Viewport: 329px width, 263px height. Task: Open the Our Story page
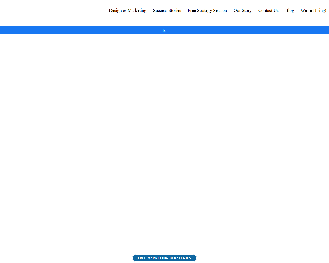coord(242,10)
